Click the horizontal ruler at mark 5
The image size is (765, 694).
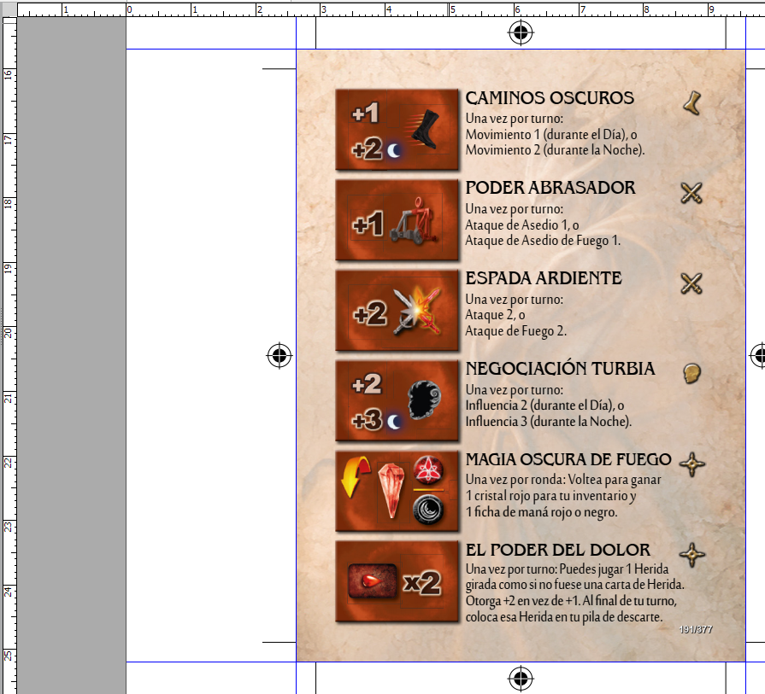[452, 9]
